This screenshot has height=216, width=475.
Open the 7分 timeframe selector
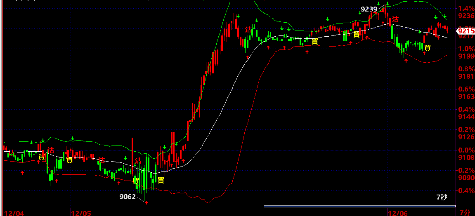tap(465, 212)
